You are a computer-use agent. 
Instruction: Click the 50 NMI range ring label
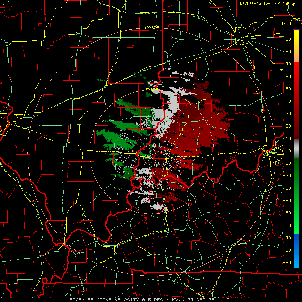(x=152, y=90)
